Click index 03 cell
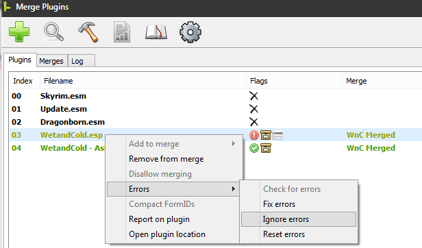The width and height of the screenshot is (422, 248). tap(16, 135)
